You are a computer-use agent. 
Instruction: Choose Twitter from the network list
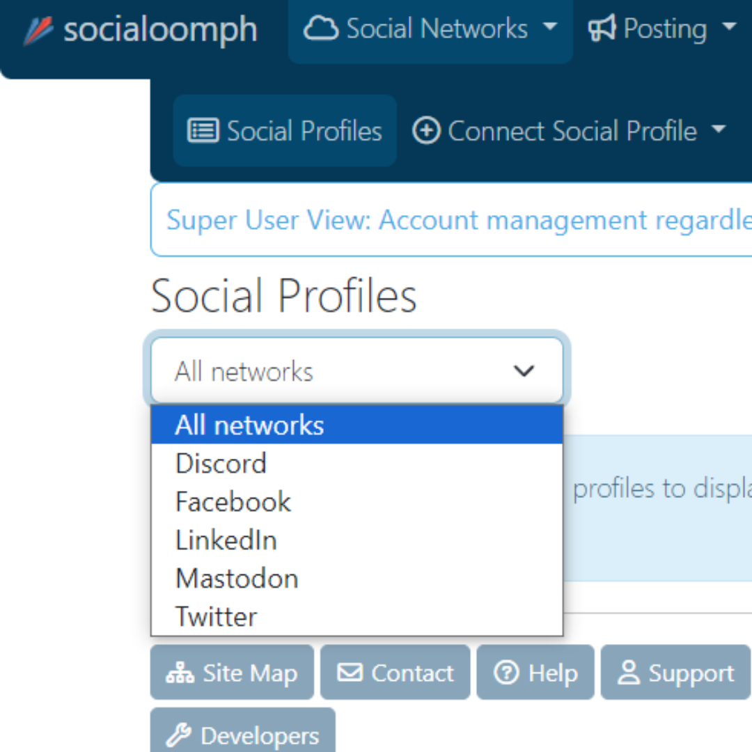tap(357, 616)
